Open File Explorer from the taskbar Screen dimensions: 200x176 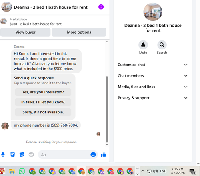click(12, 171)
